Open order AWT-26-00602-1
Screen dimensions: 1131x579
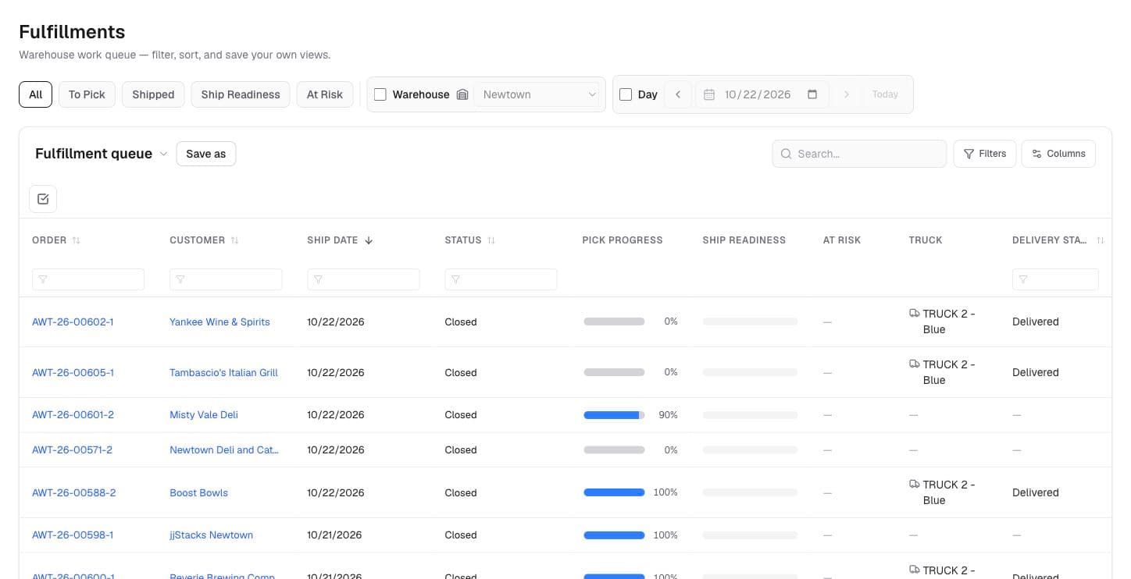73,321
